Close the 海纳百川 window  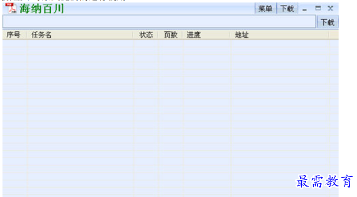(x=330, y=8)
